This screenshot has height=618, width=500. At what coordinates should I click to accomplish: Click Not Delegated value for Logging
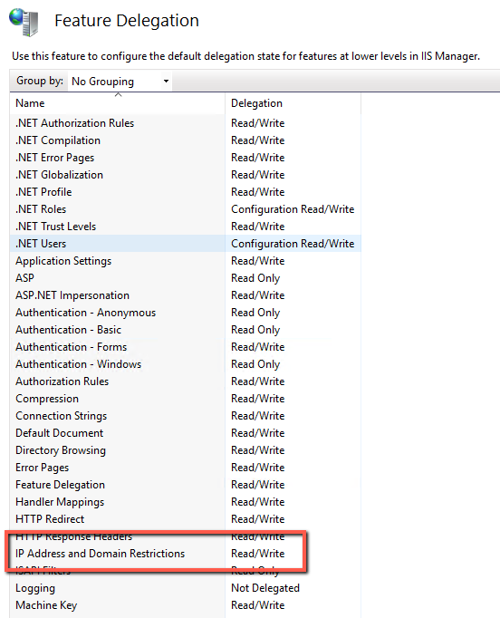pos(265,588)
